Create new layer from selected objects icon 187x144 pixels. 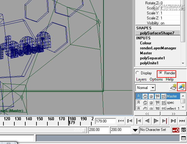(x=181, y=87)
